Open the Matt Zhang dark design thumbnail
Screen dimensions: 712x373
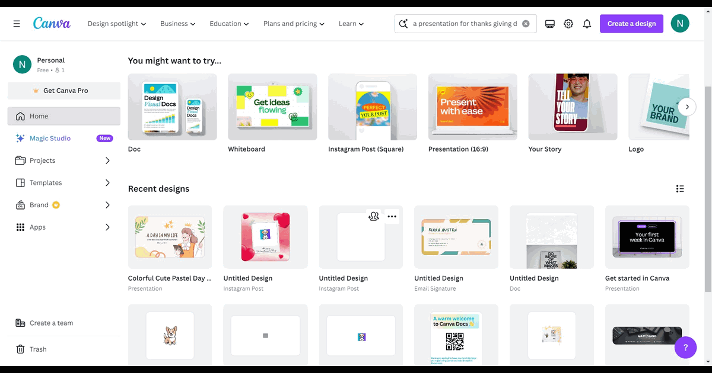(x=647, y=336)
